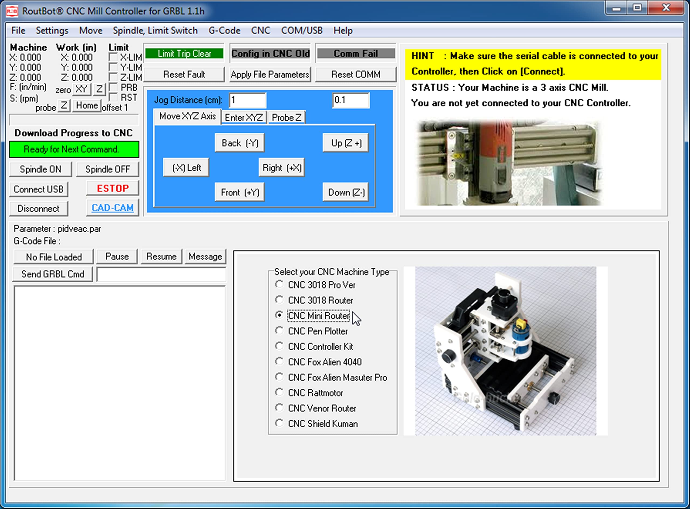This screenshot has height=509, width=690.
Task: Jog with the (-X) Left button
Action: coord(186,168)
